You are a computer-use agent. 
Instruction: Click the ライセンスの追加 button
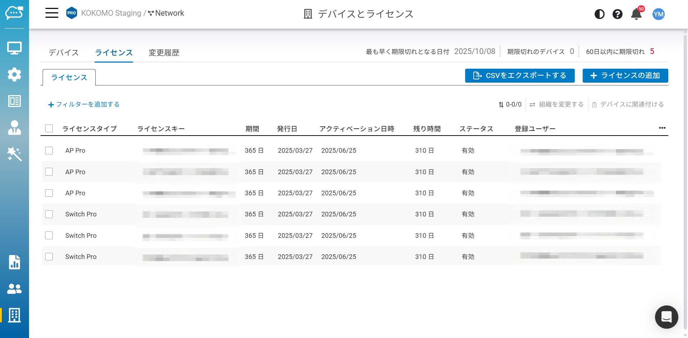tap(625, 75)
